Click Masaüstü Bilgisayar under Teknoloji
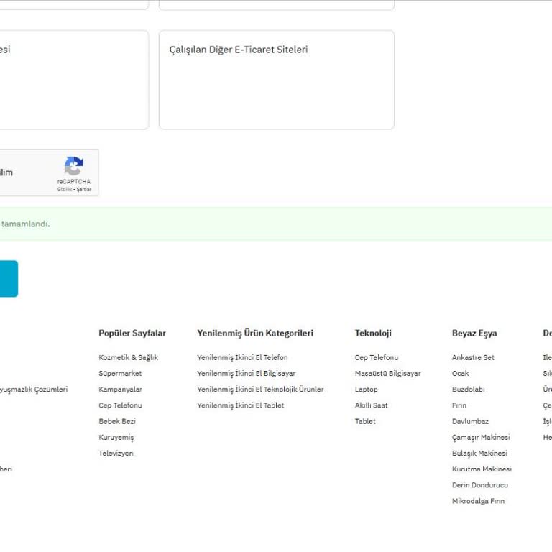The height and width of the screenshot is (552, 552). coord(387,373)
